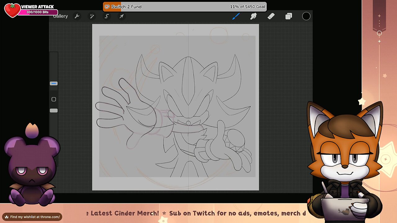
Task: Select the Brush tool
Action: click(x=236, y=16)
